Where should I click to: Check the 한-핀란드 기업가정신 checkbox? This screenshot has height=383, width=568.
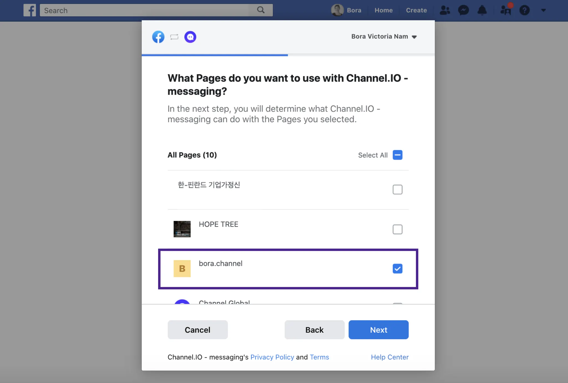pyautogui.click(x=397, y=190)
